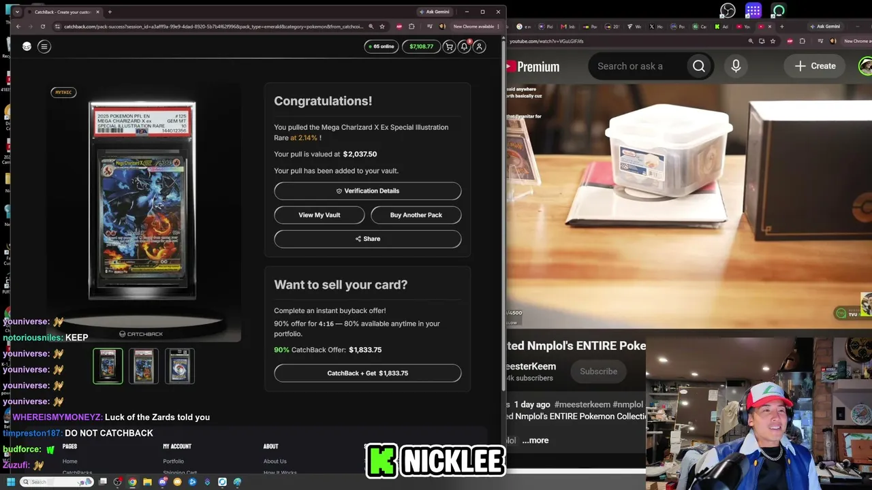Click Ask Gemini in the YouTube window
Screen dimensions: 872x490
pos(825,27)
